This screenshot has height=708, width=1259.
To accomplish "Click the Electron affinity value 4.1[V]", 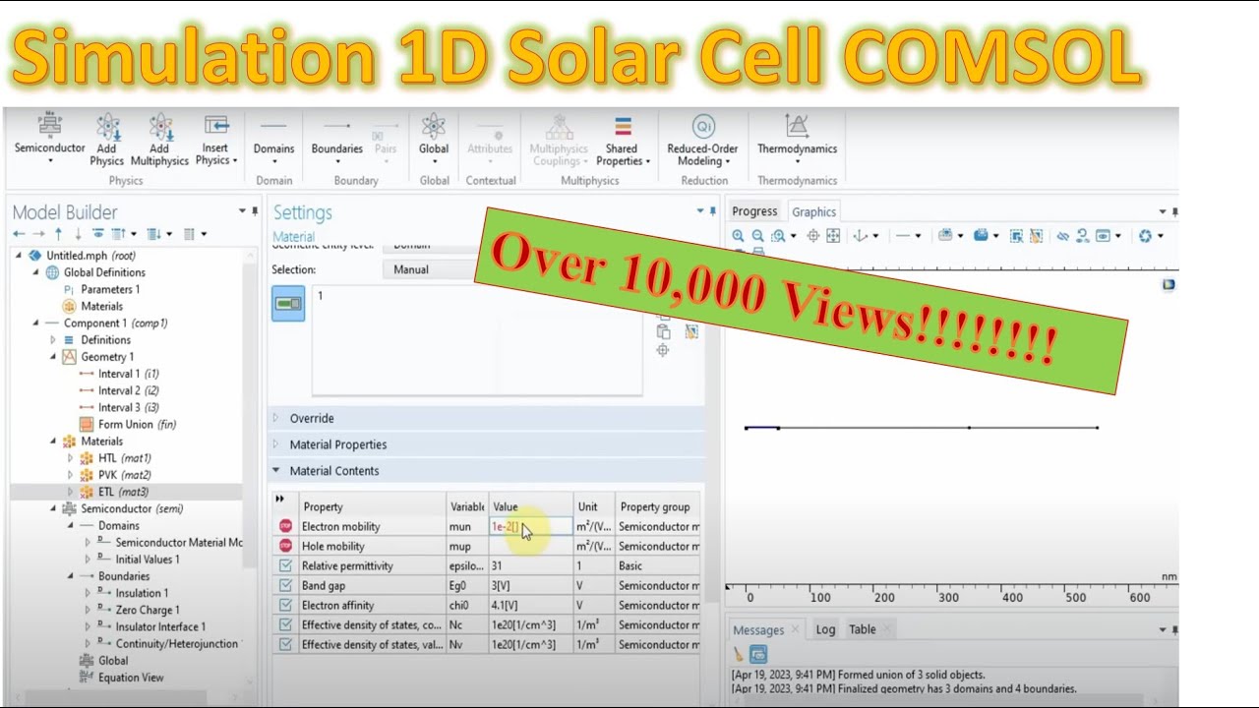I will (x=530, y=605).
